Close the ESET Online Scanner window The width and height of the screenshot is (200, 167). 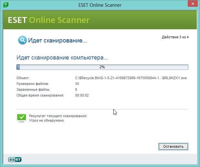(x=193, y=4)
